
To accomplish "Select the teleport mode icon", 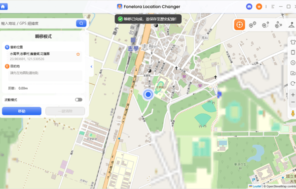I will pyautogui.click(x=240, y=25).
